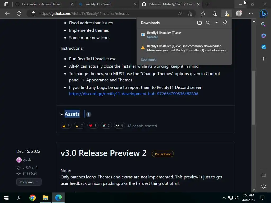Open more download options
Screen dimensions: 271x203
216,23
